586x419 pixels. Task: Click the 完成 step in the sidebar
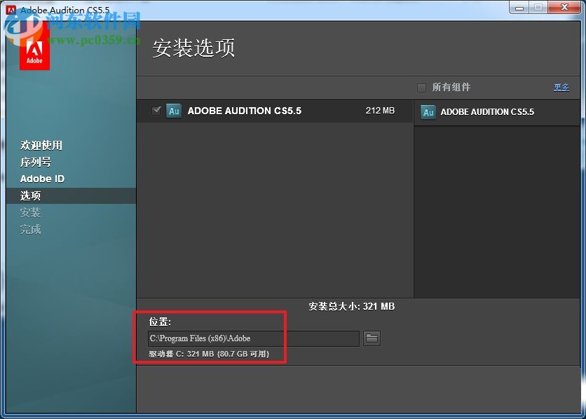(x=30, y=229)
